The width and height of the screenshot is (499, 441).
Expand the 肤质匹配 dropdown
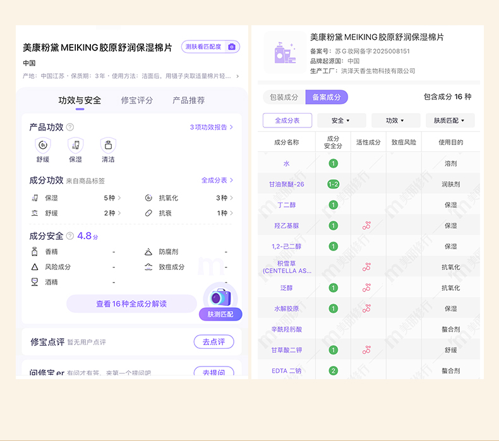[x=450, y=121]
